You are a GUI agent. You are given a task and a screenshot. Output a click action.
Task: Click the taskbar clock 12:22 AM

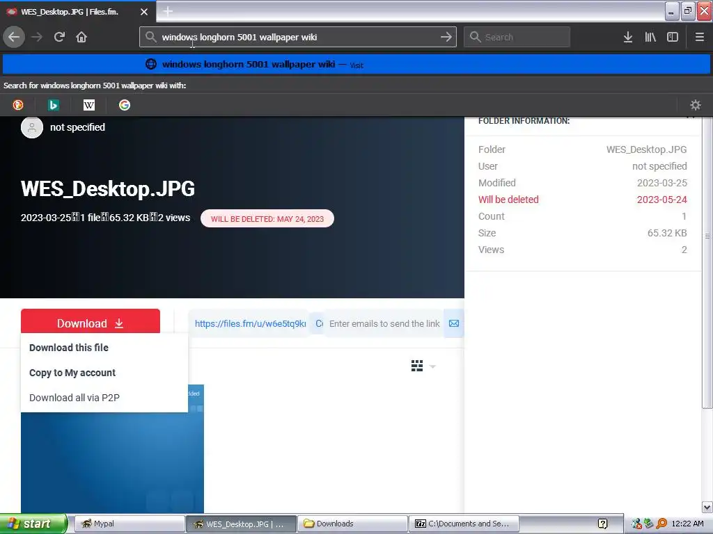[x=687, y=524]
